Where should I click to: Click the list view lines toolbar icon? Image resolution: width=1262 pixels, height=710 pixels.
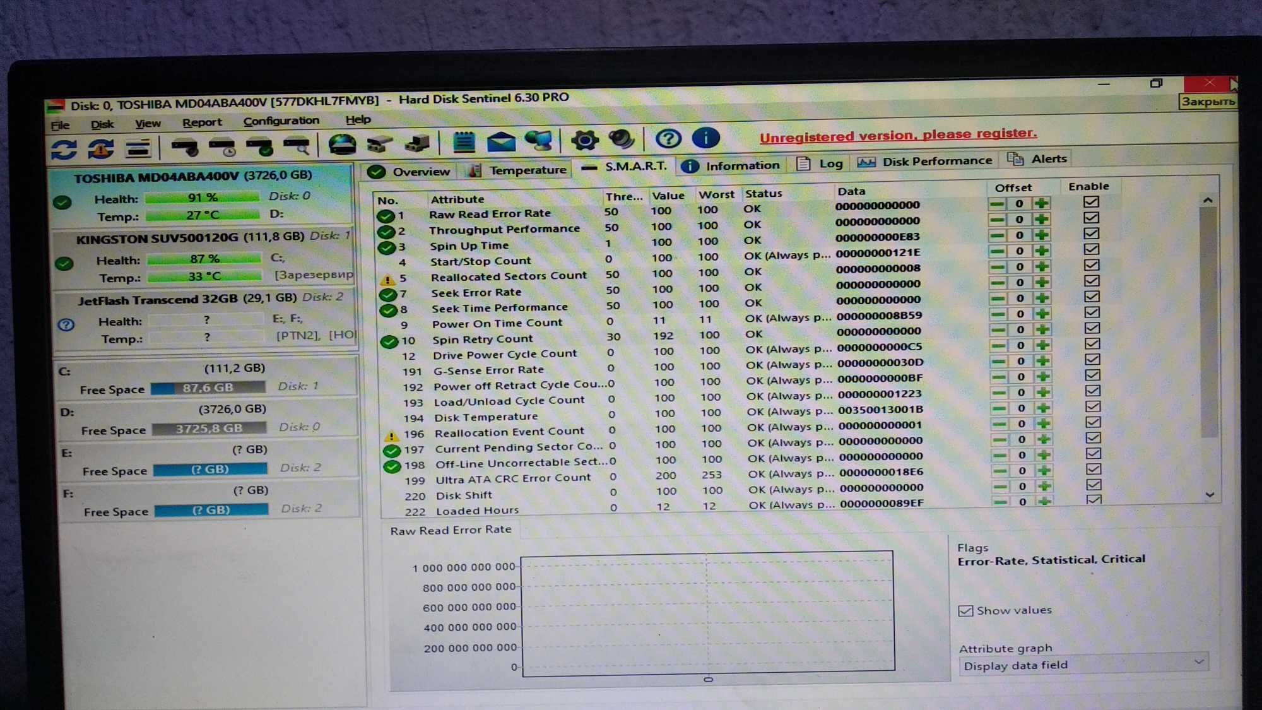138,148
